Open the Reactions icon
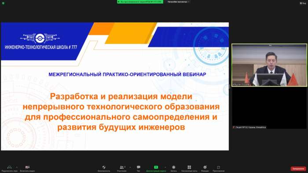This screenshot has width=308, height=173. pos(205,167)
